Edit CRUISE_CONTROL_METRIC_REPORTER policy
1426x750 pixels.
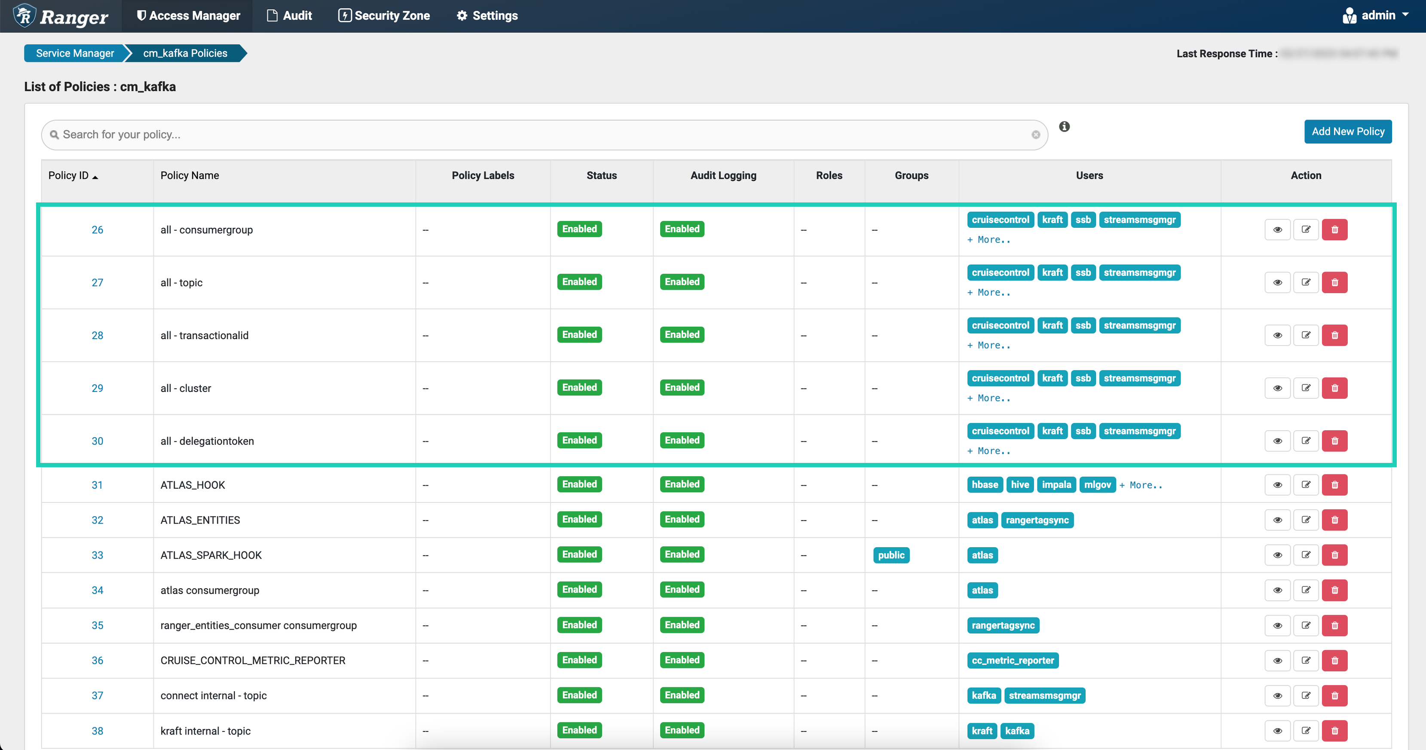tap(1306, 660)
